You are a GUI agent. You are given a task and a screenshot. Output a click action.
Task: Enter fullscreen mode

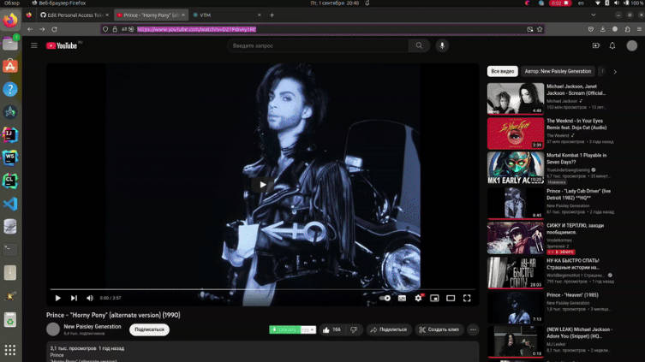[x=467, y=298]
